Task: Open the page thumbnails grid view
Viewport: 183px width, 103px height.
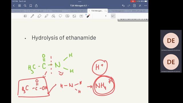Action: coord(19,6)
